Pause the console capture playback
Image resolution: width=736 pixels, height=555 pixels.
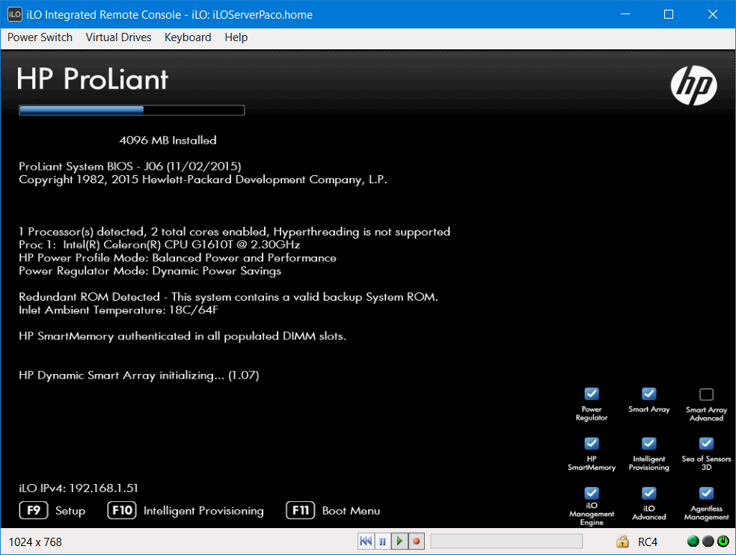(x=382, y=542)
